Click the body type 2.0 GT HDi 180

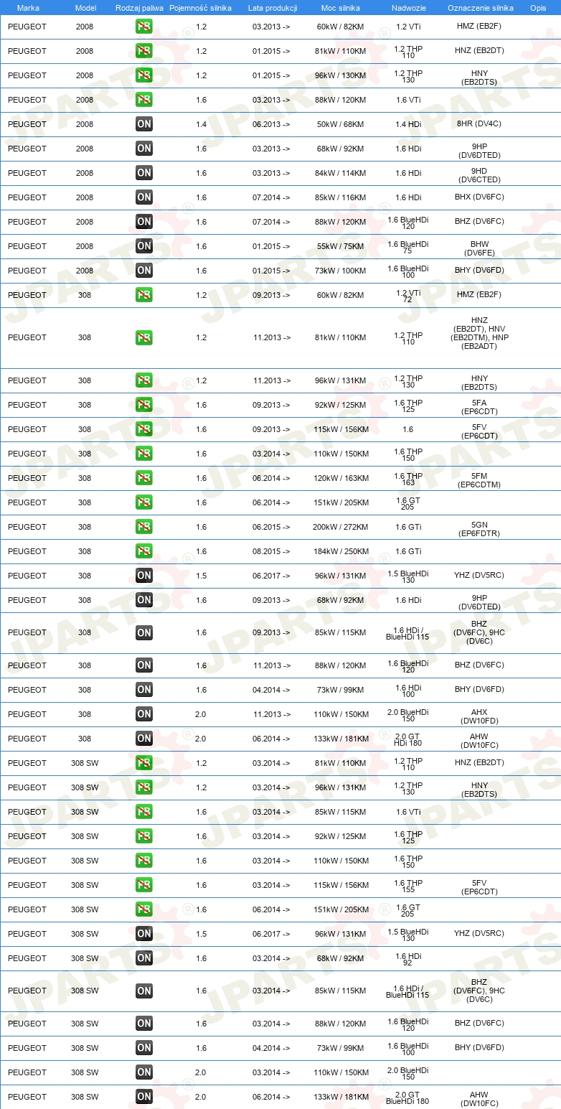click(408, 739)
